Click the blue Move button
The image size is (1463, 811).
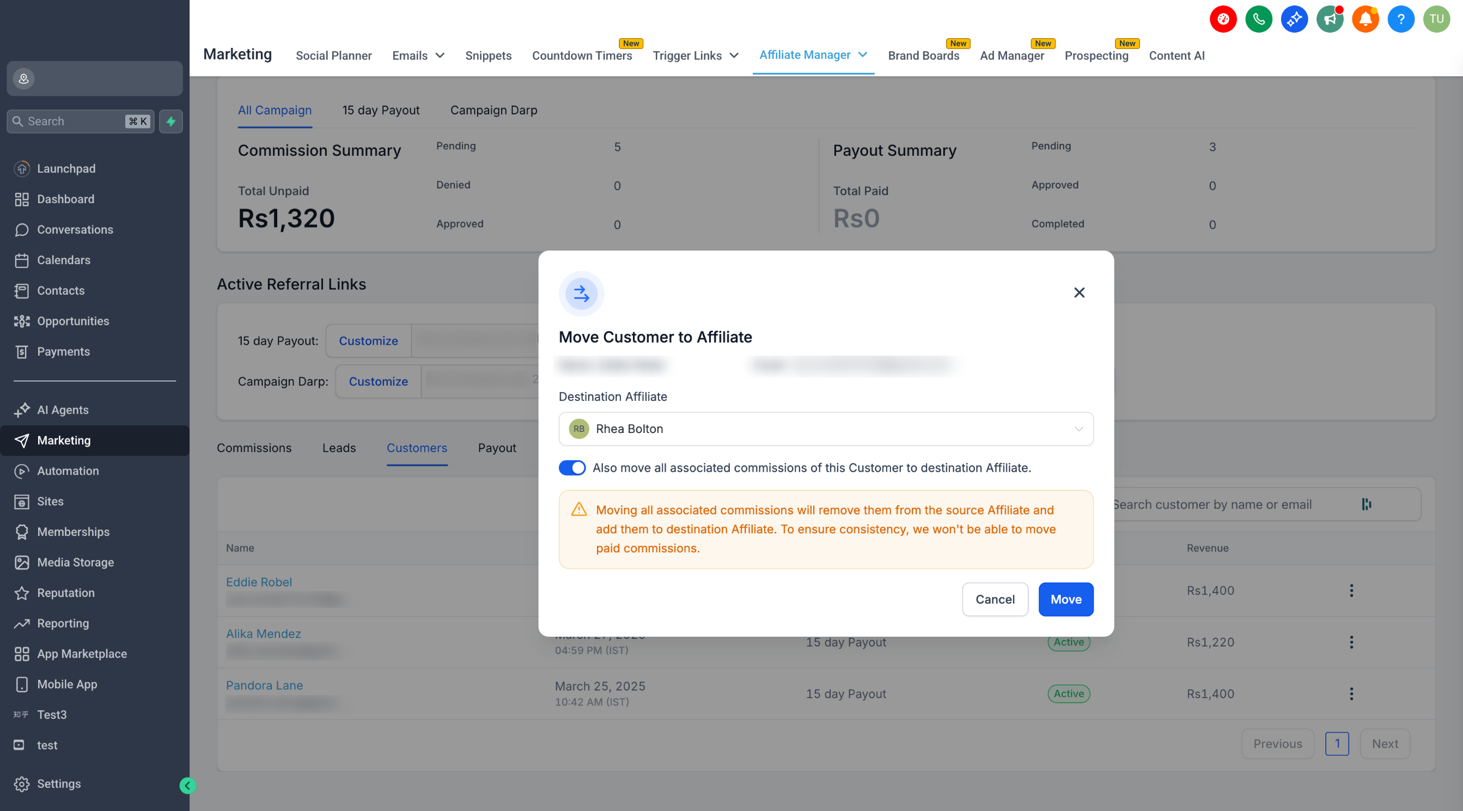[x=1065, y=599]
